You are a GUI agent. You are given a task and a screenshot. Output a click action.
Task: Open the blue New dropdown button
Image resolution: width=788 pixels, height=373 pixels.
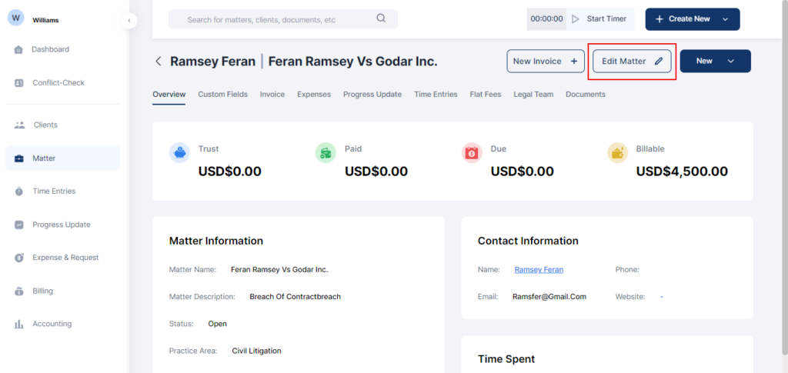(715, 62)
